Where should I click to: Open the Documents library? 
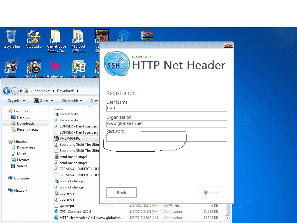coord(23,148)
